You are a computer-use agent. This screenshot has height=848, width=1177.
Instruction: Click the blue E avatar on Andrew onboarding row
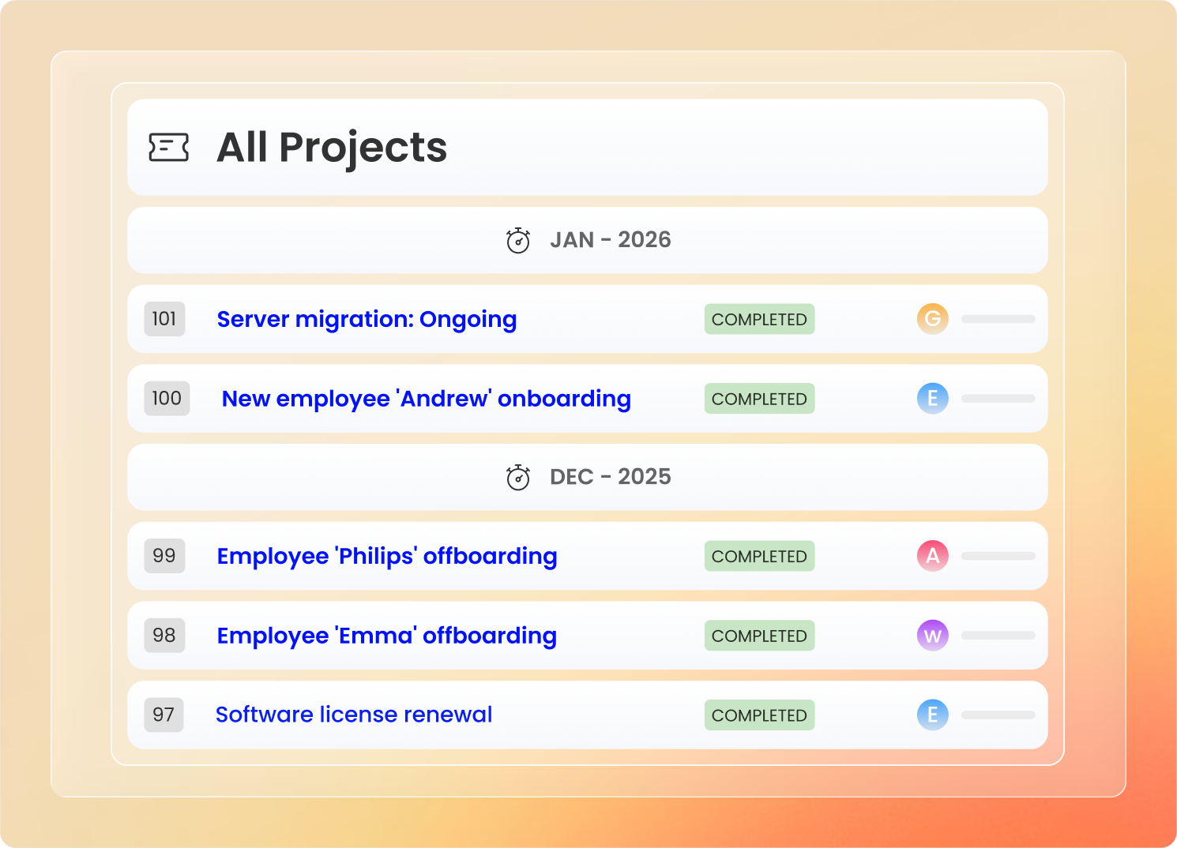pos(933,398)
